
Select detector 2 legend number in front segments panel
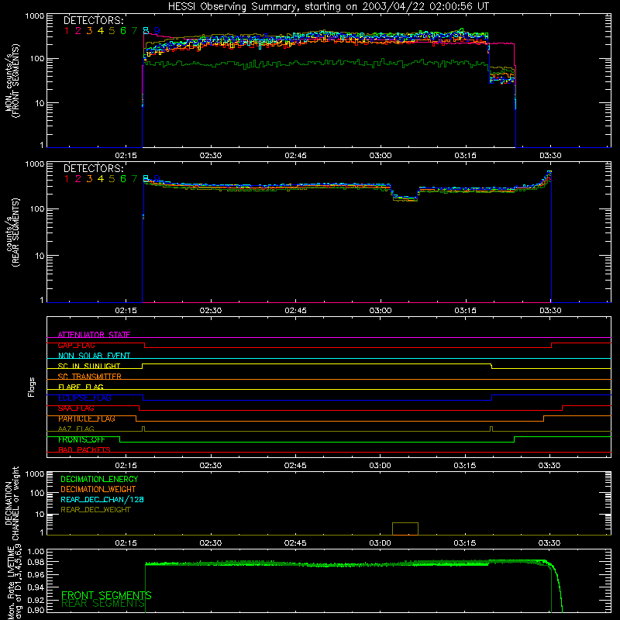coord(78,31)
